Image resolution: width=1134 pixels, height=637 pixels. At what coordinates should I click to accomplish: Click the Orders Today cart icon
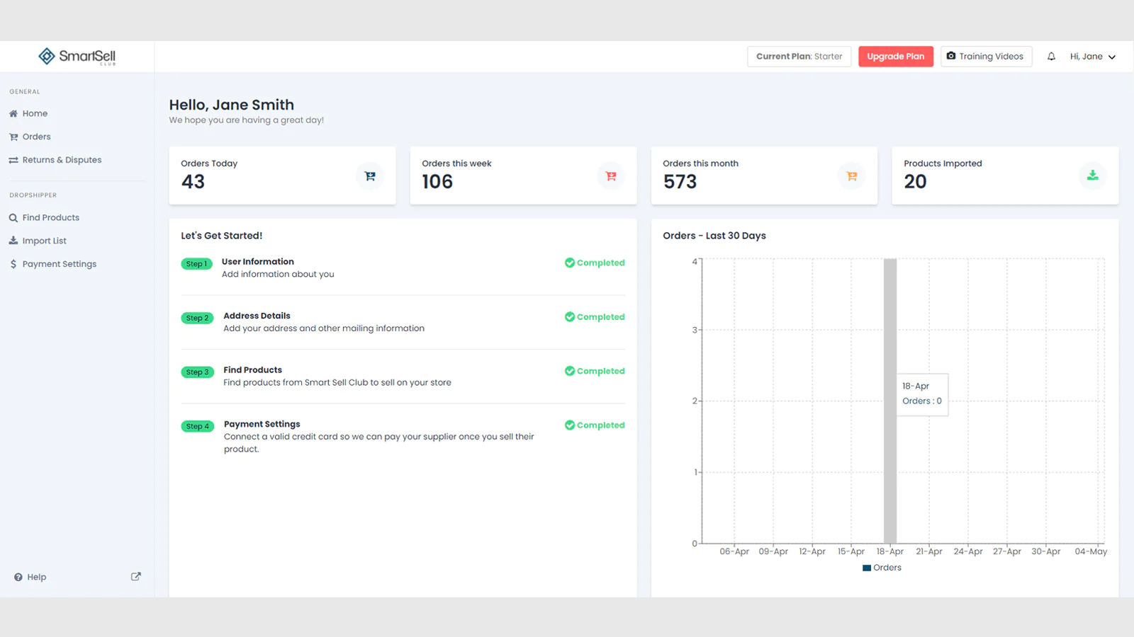pyautogui.click(x=370, y=176)
